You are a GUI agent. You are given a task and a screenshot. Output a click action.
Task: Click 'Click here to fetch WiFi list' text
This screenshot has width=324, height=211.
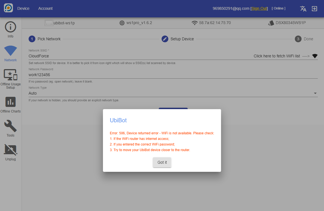tap(277, 56)
